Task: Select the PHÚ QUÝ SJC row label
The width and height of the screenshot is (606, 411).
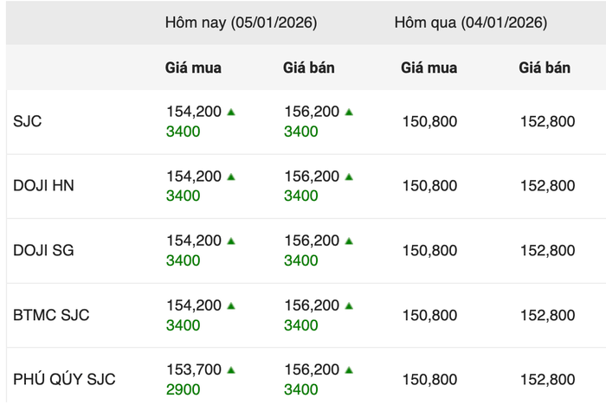Action: click(64, 380)
